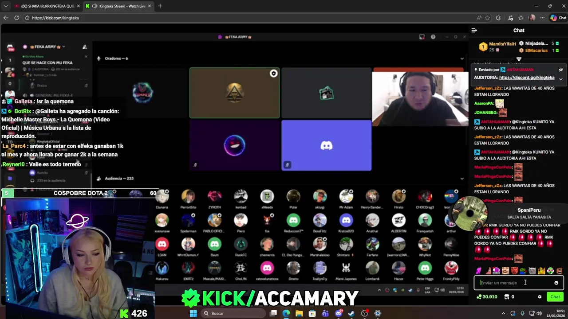Select audience member Peter Higgs
This screenshot has width=568, height=319.
pyautogui.click(x=425, y=270)
